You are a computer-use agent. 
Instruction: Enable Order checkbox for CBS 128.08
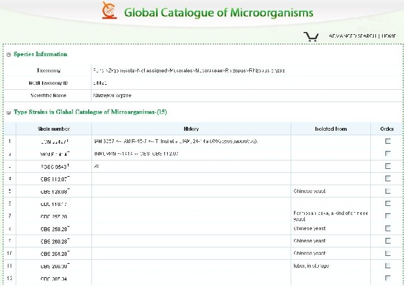click(388, 191)
